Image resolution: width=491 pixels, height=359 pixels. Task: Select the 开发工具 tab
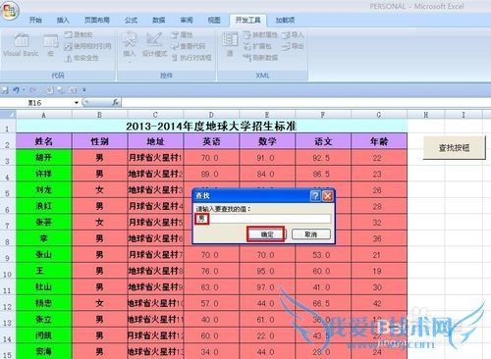(x=247, y=21)
